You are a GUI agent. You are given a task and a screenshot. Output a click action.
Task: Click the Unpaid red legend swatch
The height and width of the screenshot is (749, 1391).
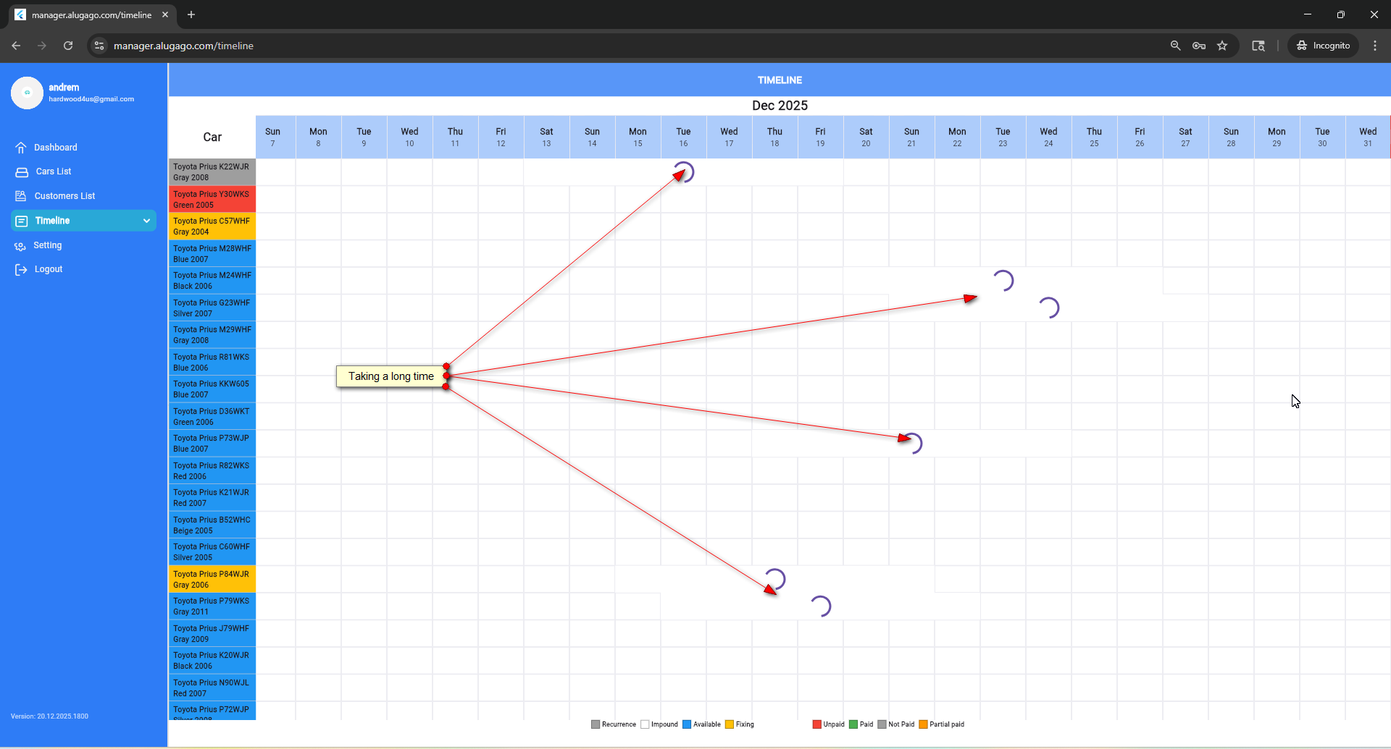tap(816, 724)
